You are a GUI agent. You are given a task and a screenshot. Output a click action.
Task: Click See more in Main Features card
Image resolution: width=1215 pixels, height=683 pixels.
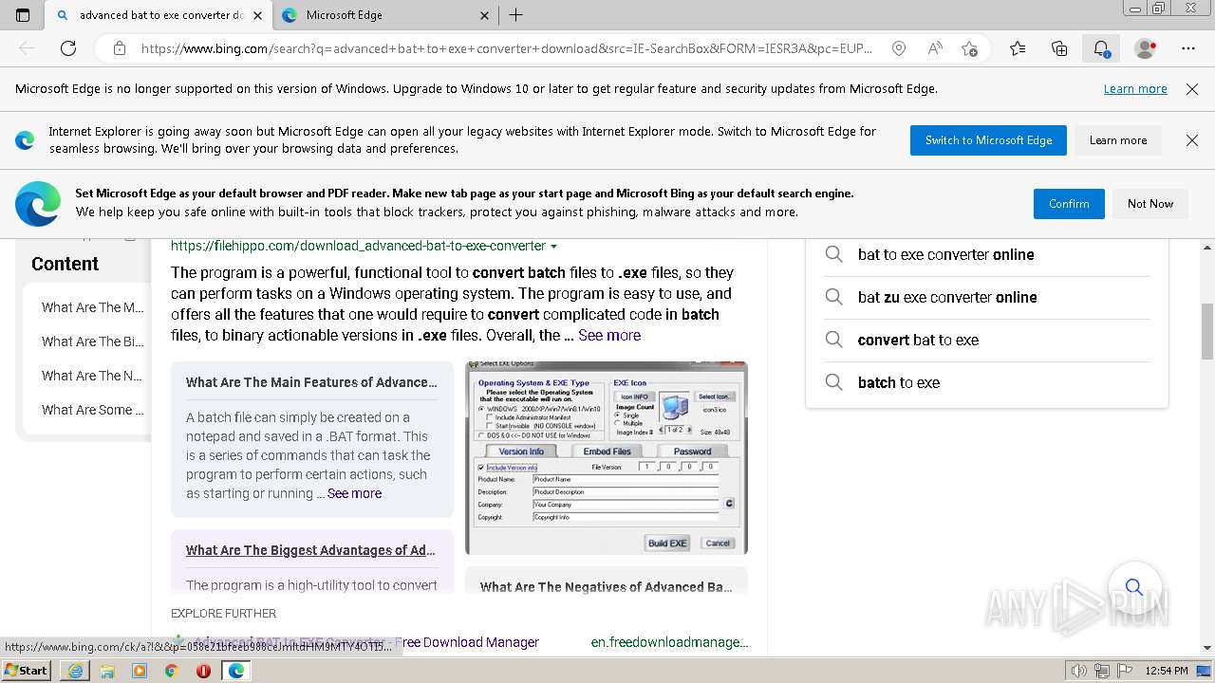(x=354, y=493)
